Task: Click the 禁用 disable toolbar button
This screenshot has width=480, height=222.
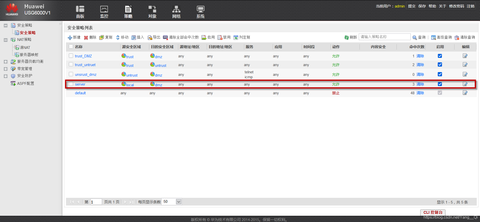Action: click(224, 37)
